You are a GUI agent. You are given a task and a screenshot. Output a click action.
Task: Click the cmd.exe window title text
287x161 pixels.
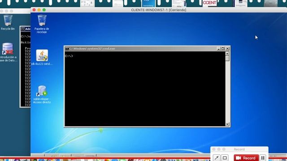click(x=92, y=49)
